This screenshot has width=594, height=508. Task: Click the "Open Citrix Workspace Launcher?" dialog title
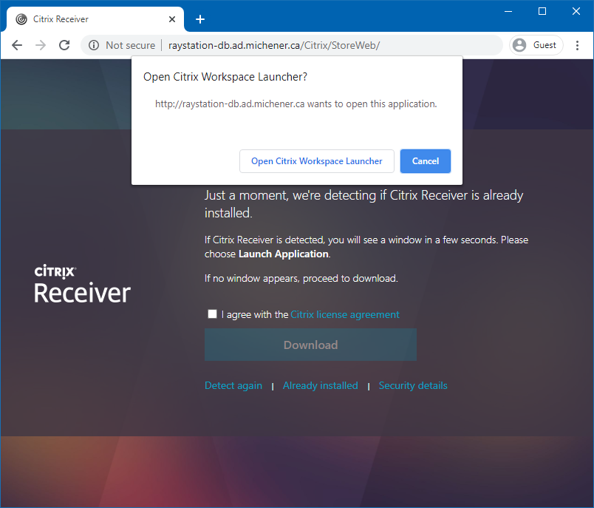(225, 77)
